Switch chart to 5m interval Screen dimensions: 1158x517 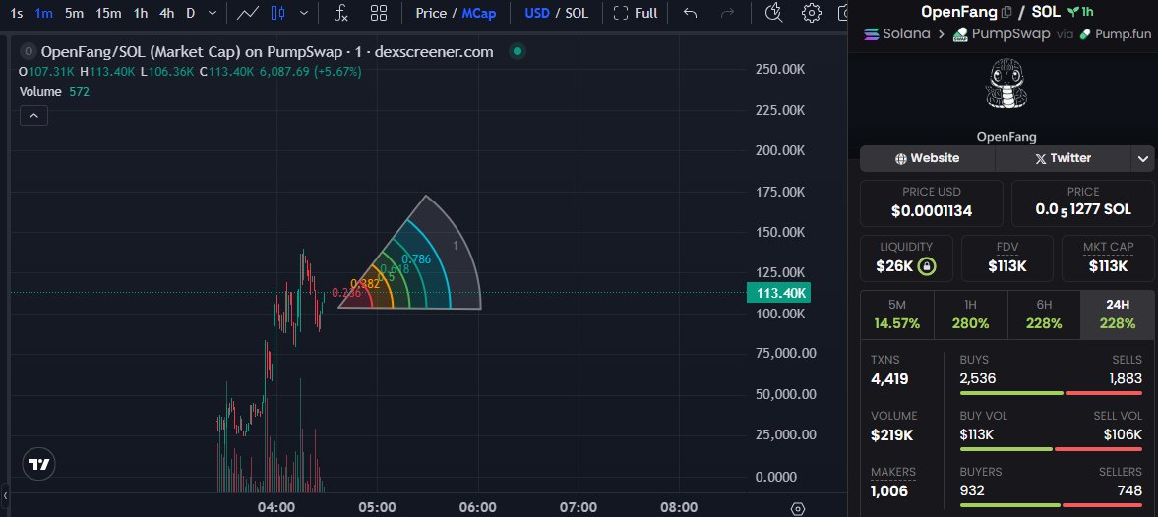click(x=74, y=13)
